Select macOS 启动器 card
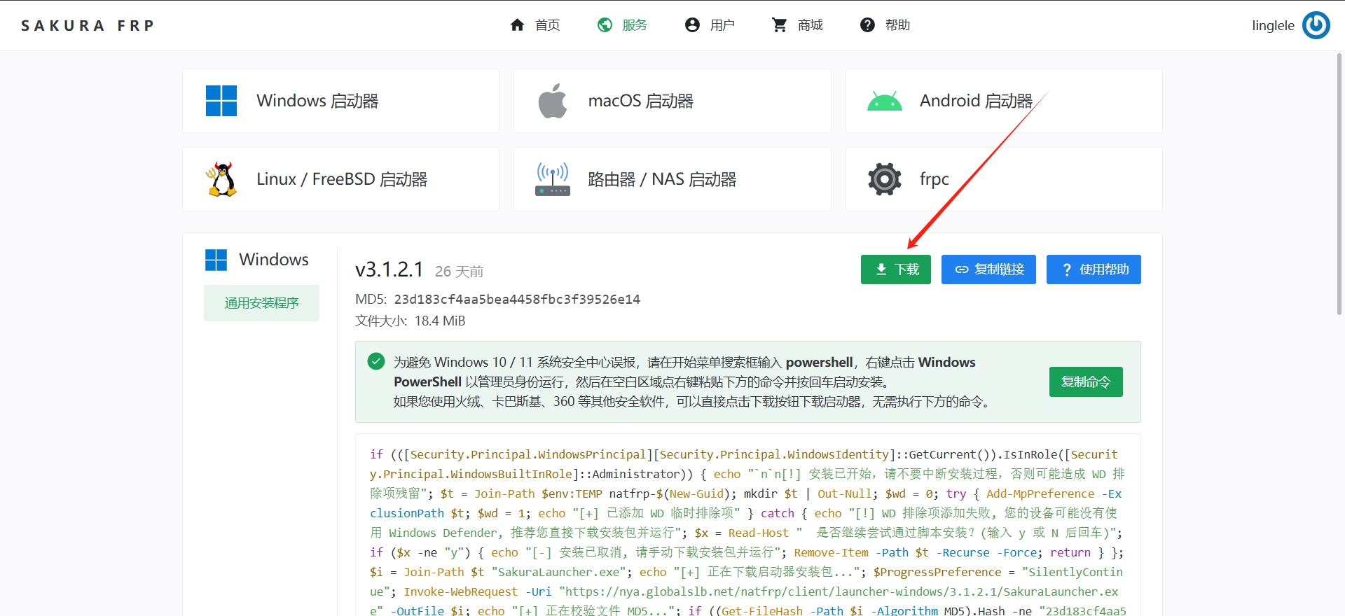This screenshot has height=616, width=1345. 672,101
